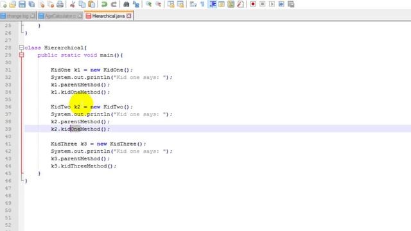Zoom out using the magnifier minus icon

[x=158, y=4]
